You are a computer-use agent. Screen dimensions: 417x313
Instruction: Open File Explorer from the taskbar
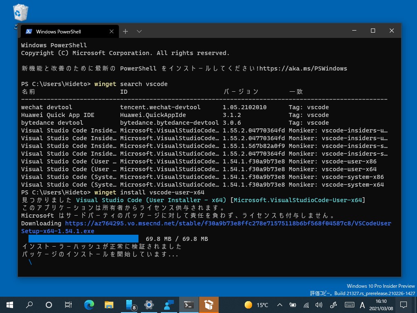[109, 304]
